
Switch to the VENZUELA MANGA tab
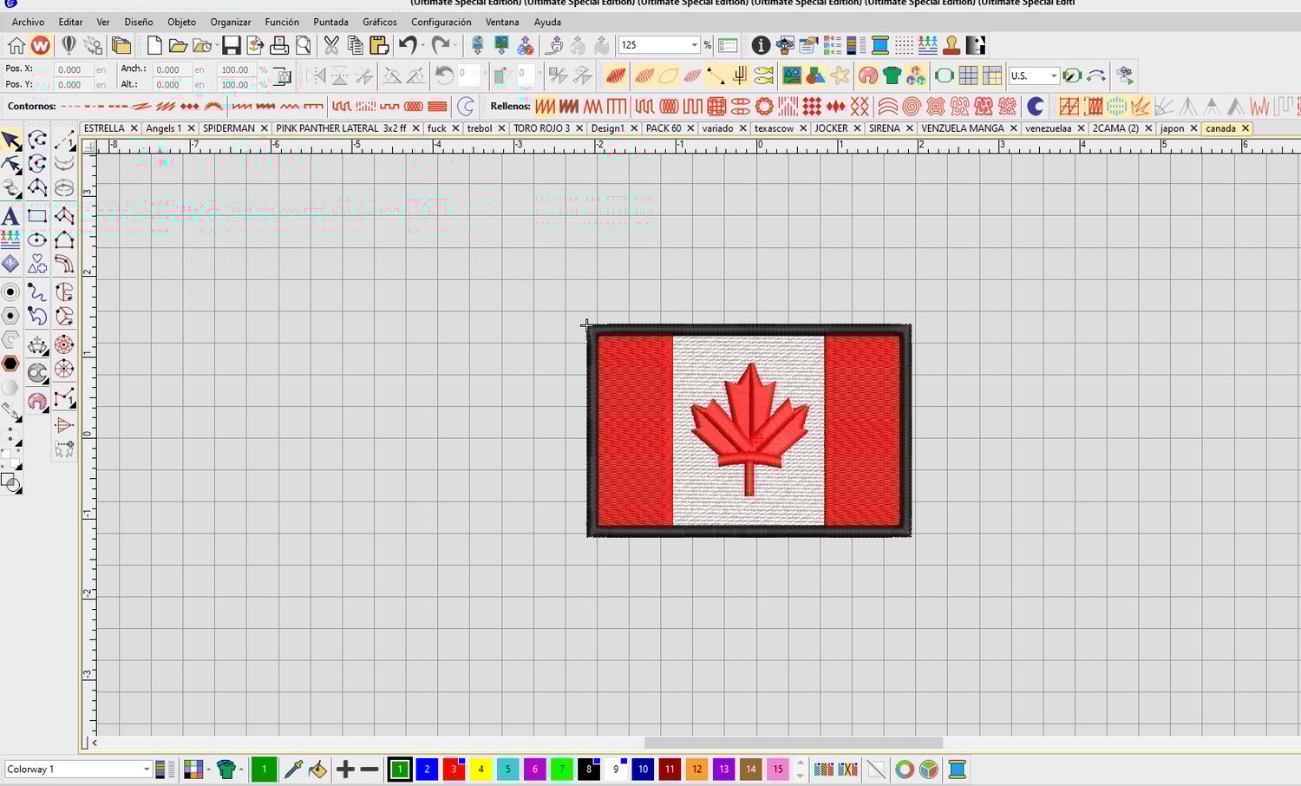tap(962, 128)
